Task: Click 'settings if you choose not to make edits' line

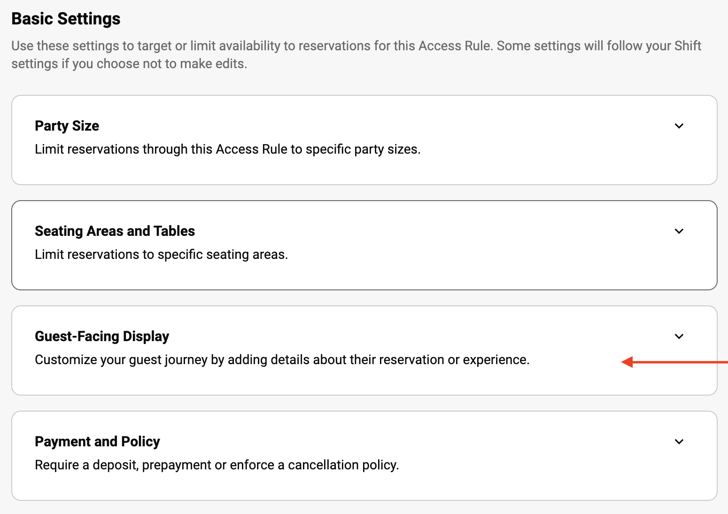Action: [129, 64]
